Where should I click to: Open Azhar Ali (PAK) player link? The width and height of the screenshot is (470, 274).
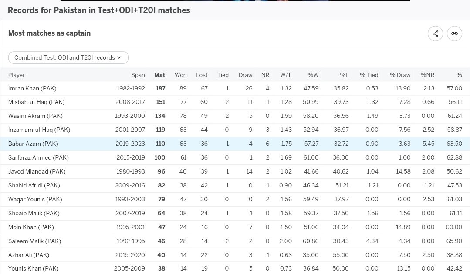pos(29,255)
